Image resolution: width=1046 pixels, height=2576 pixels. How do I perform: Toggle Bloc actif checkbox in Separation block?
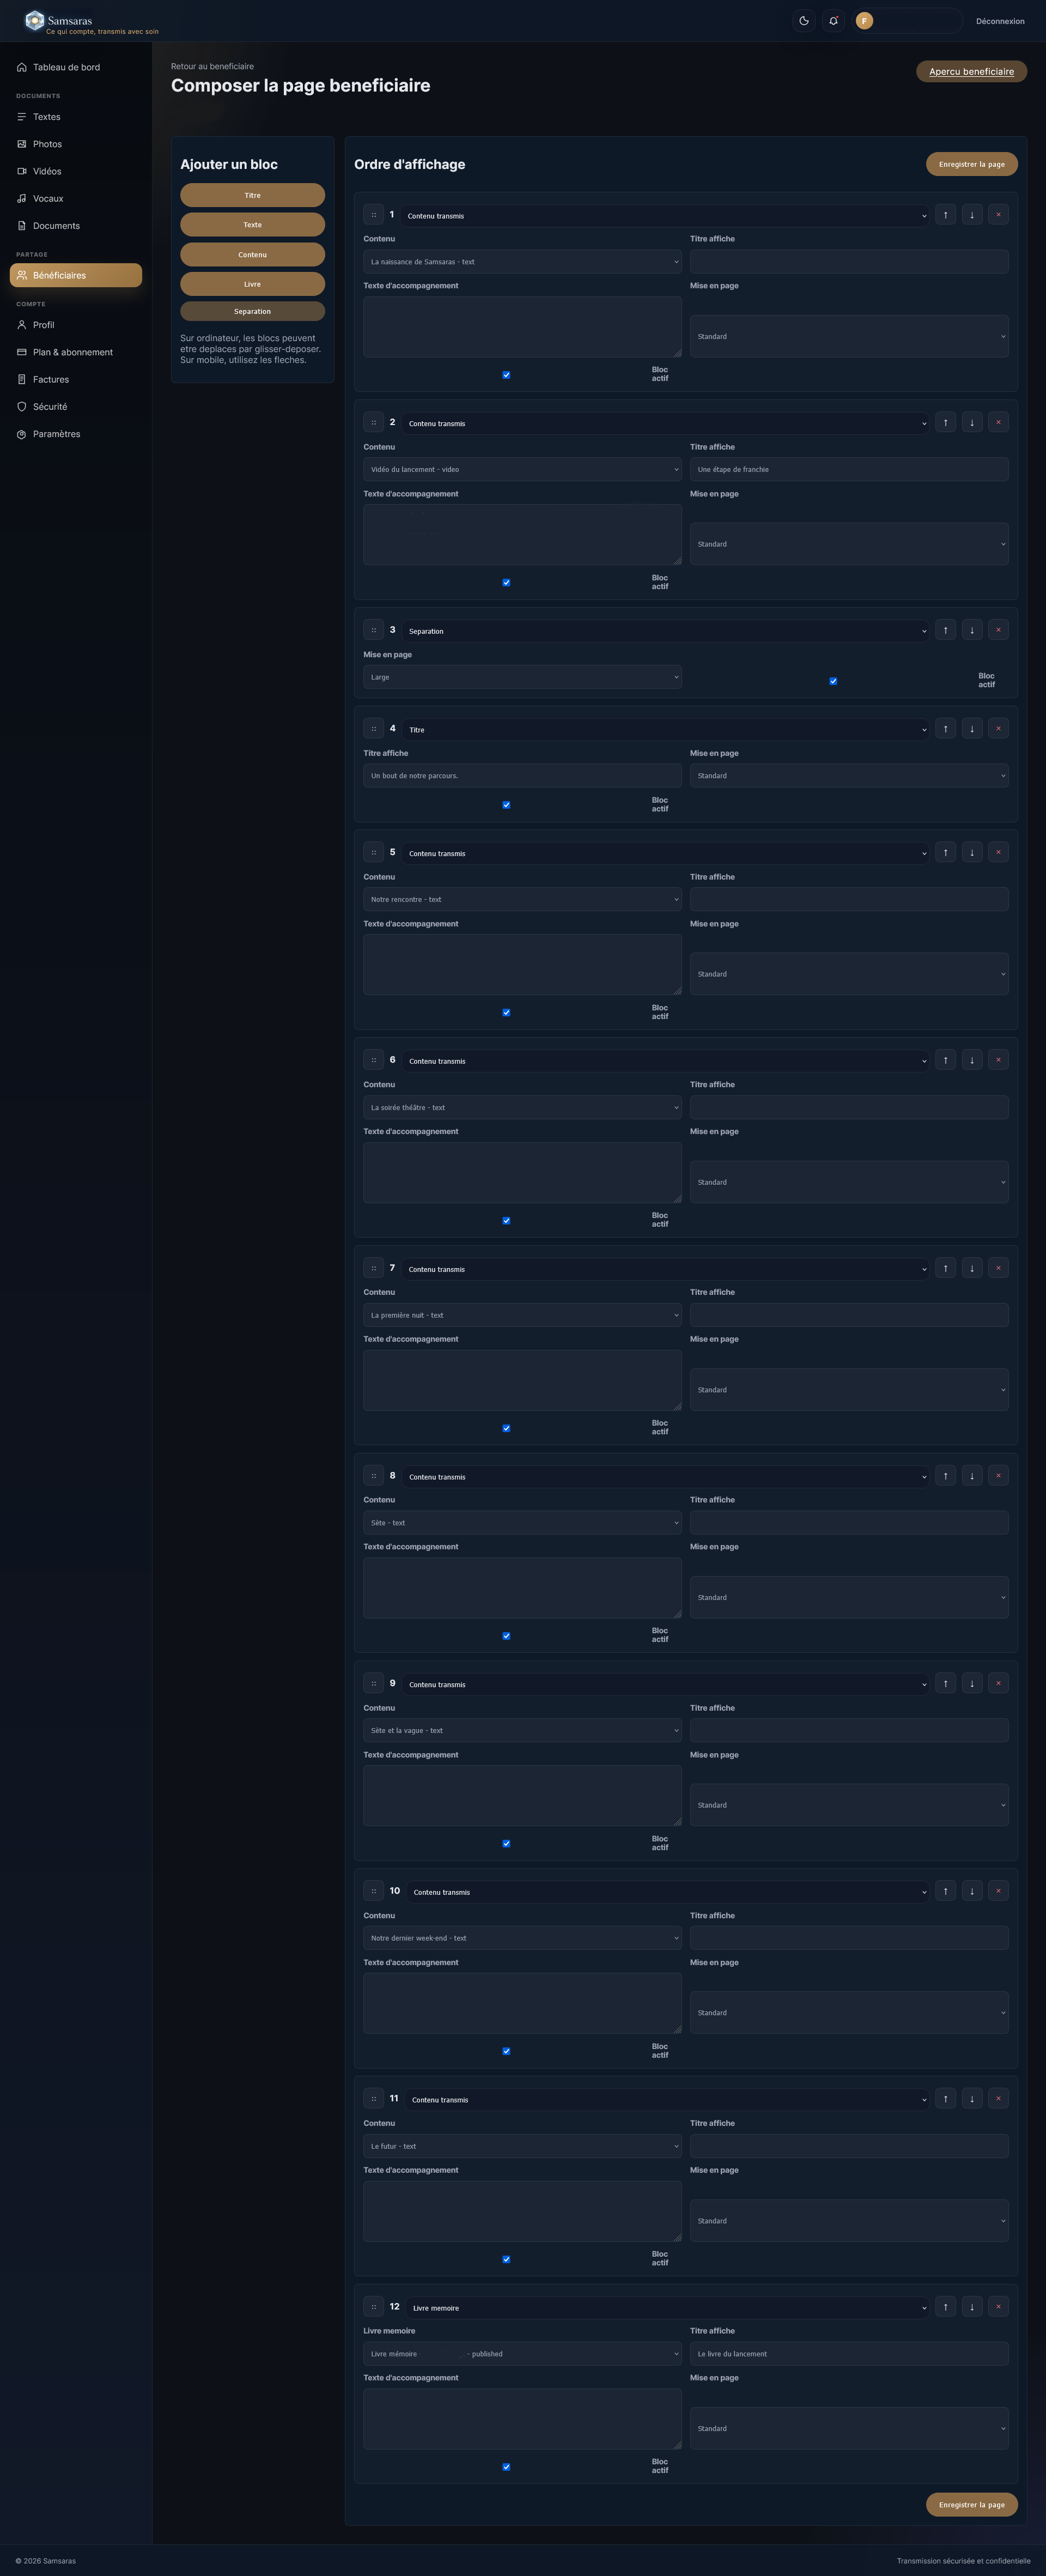[833, 681]
